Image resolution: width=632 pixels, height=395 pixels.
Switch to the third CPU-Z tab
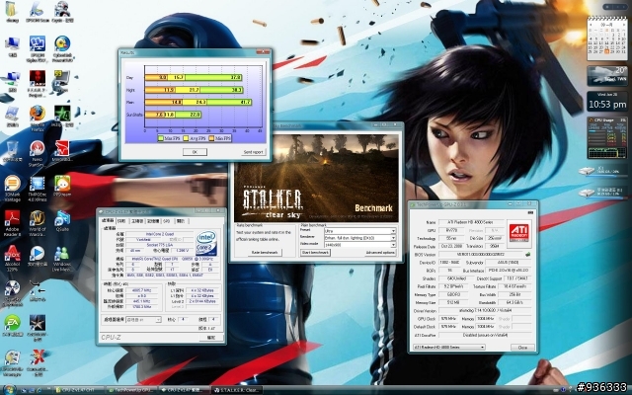(137, 221)
